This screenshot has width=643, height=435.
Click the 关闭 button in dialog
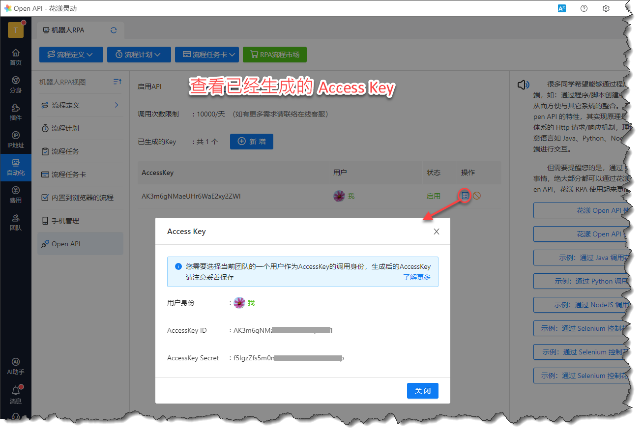point(423,391)
